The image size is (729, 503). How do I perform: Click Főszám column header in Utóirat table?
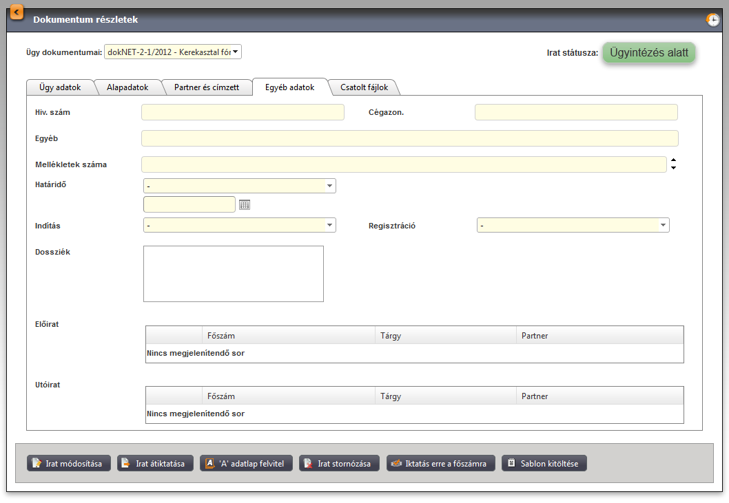coord(289,396)
